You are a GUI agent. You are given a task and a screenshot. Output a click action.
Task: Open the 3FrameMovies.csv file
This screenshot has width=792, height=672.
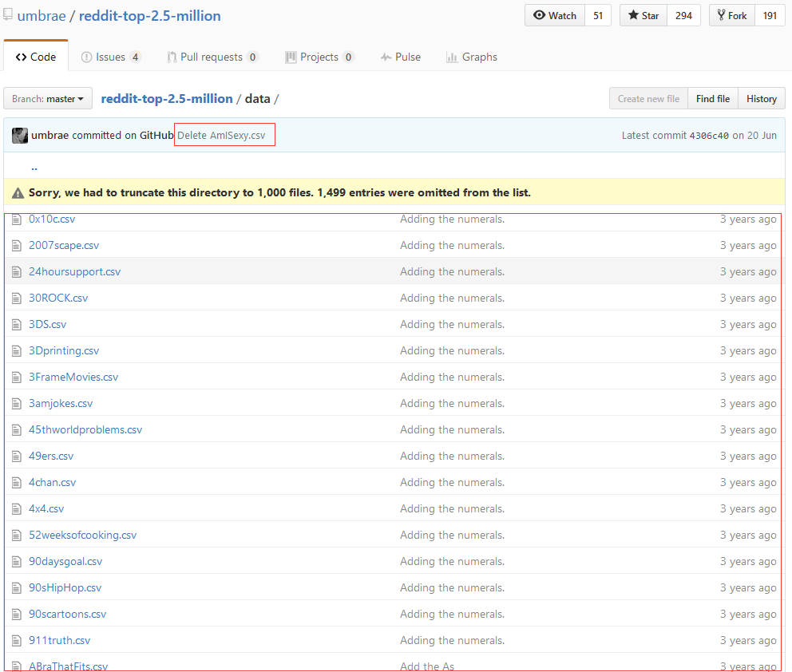tap(73, 378)
